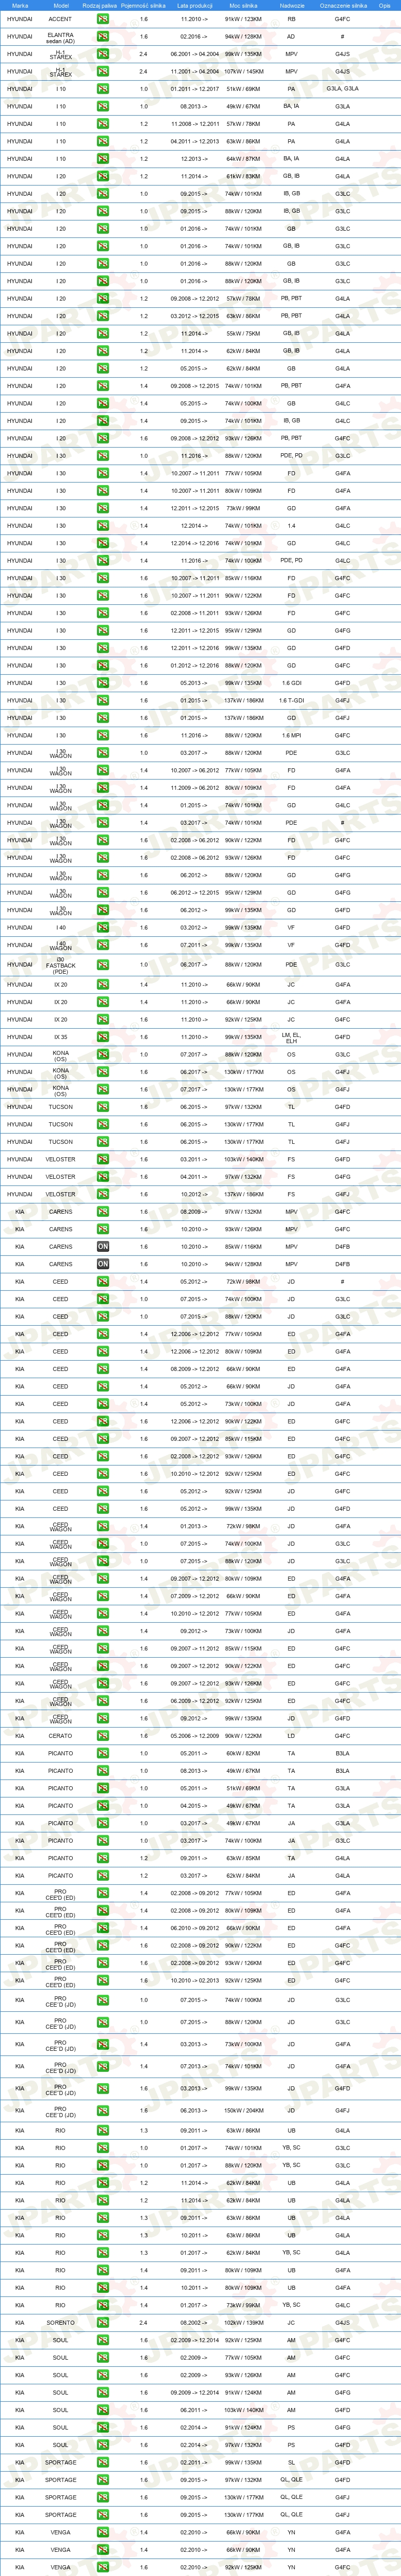Click fuel icon in Elantra sedan (AD) row
This screenshot has height=2576, width=401.
pos(103,37)
